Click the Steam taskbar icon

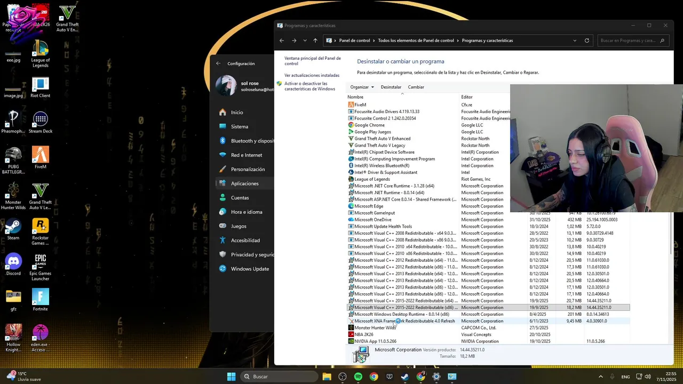point(405,377)
